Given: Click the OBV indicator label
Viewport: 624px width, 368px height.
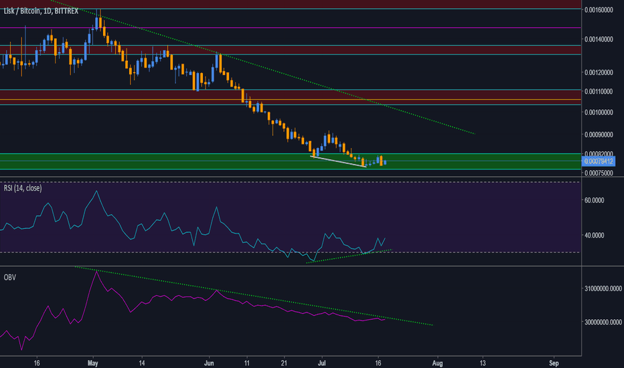Looking at the screenshot, I should tap(10, 277).
